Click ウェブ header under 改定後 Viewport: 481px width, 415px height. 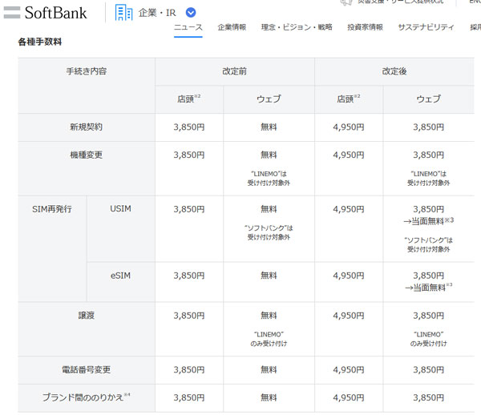[428, 99]
